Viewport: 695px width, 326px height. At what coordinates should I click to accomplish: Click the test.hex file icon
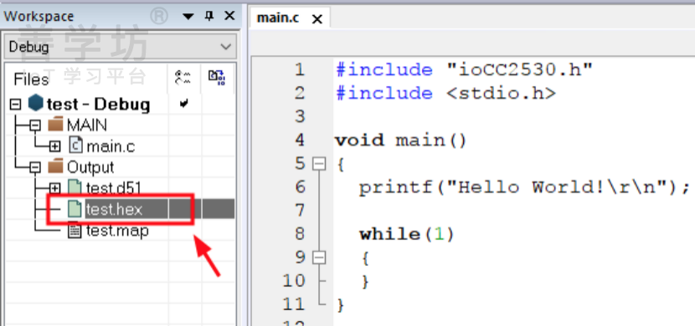[75, 209]
